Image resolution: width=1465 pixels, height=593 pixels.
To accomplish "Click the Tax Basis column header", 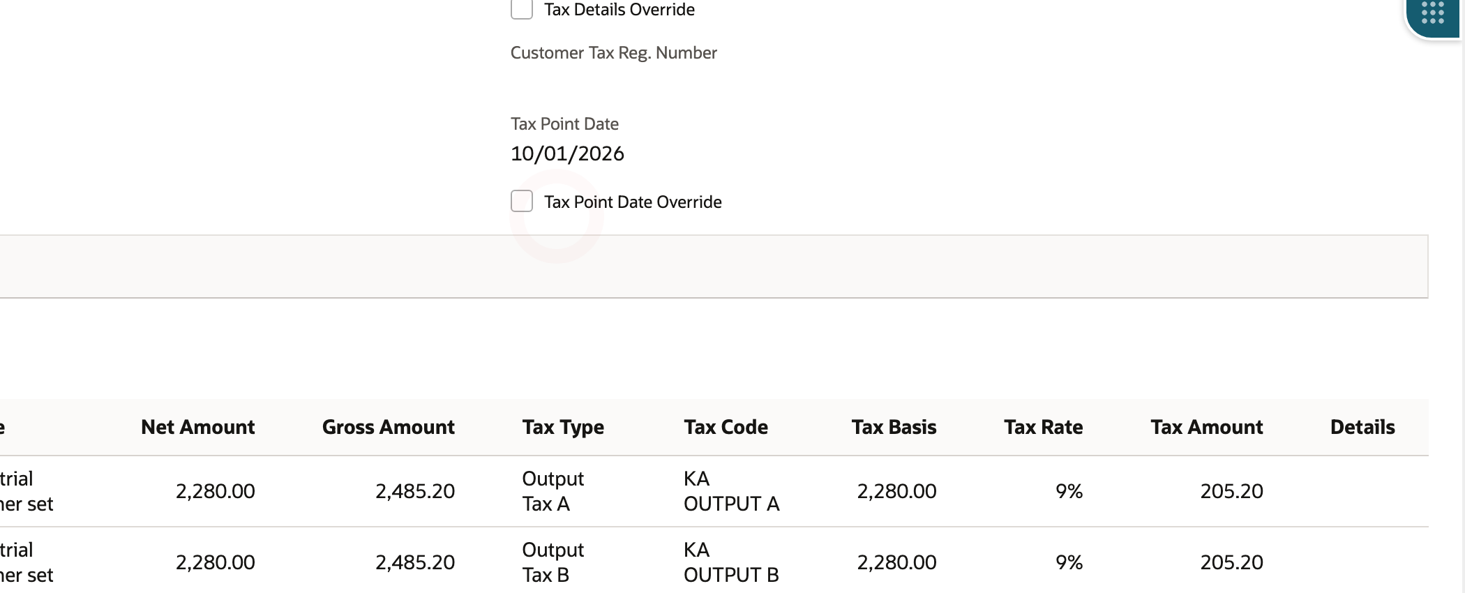I will point(894,427).
